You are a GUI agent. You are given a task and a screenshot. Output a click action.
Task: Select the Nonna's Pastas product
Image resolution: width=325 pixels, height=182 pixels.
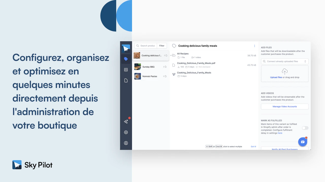tap(151, 76)
